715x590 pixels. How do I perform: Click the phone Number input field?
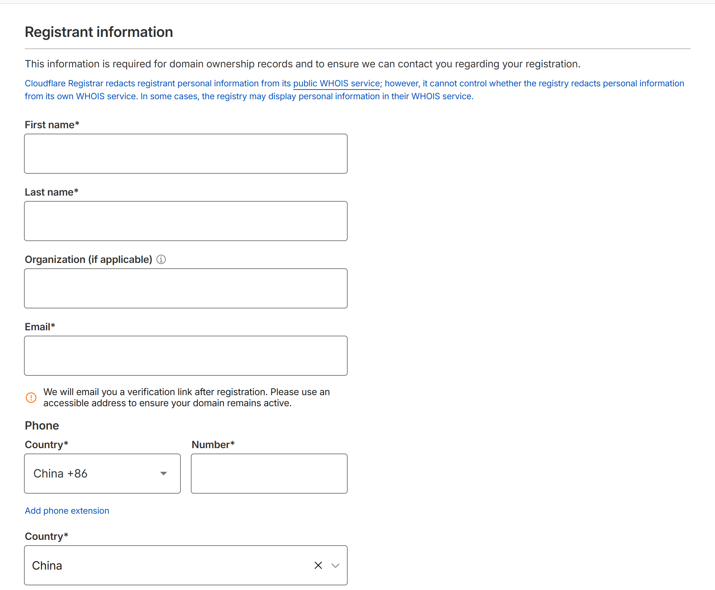(x=269, y=474)
